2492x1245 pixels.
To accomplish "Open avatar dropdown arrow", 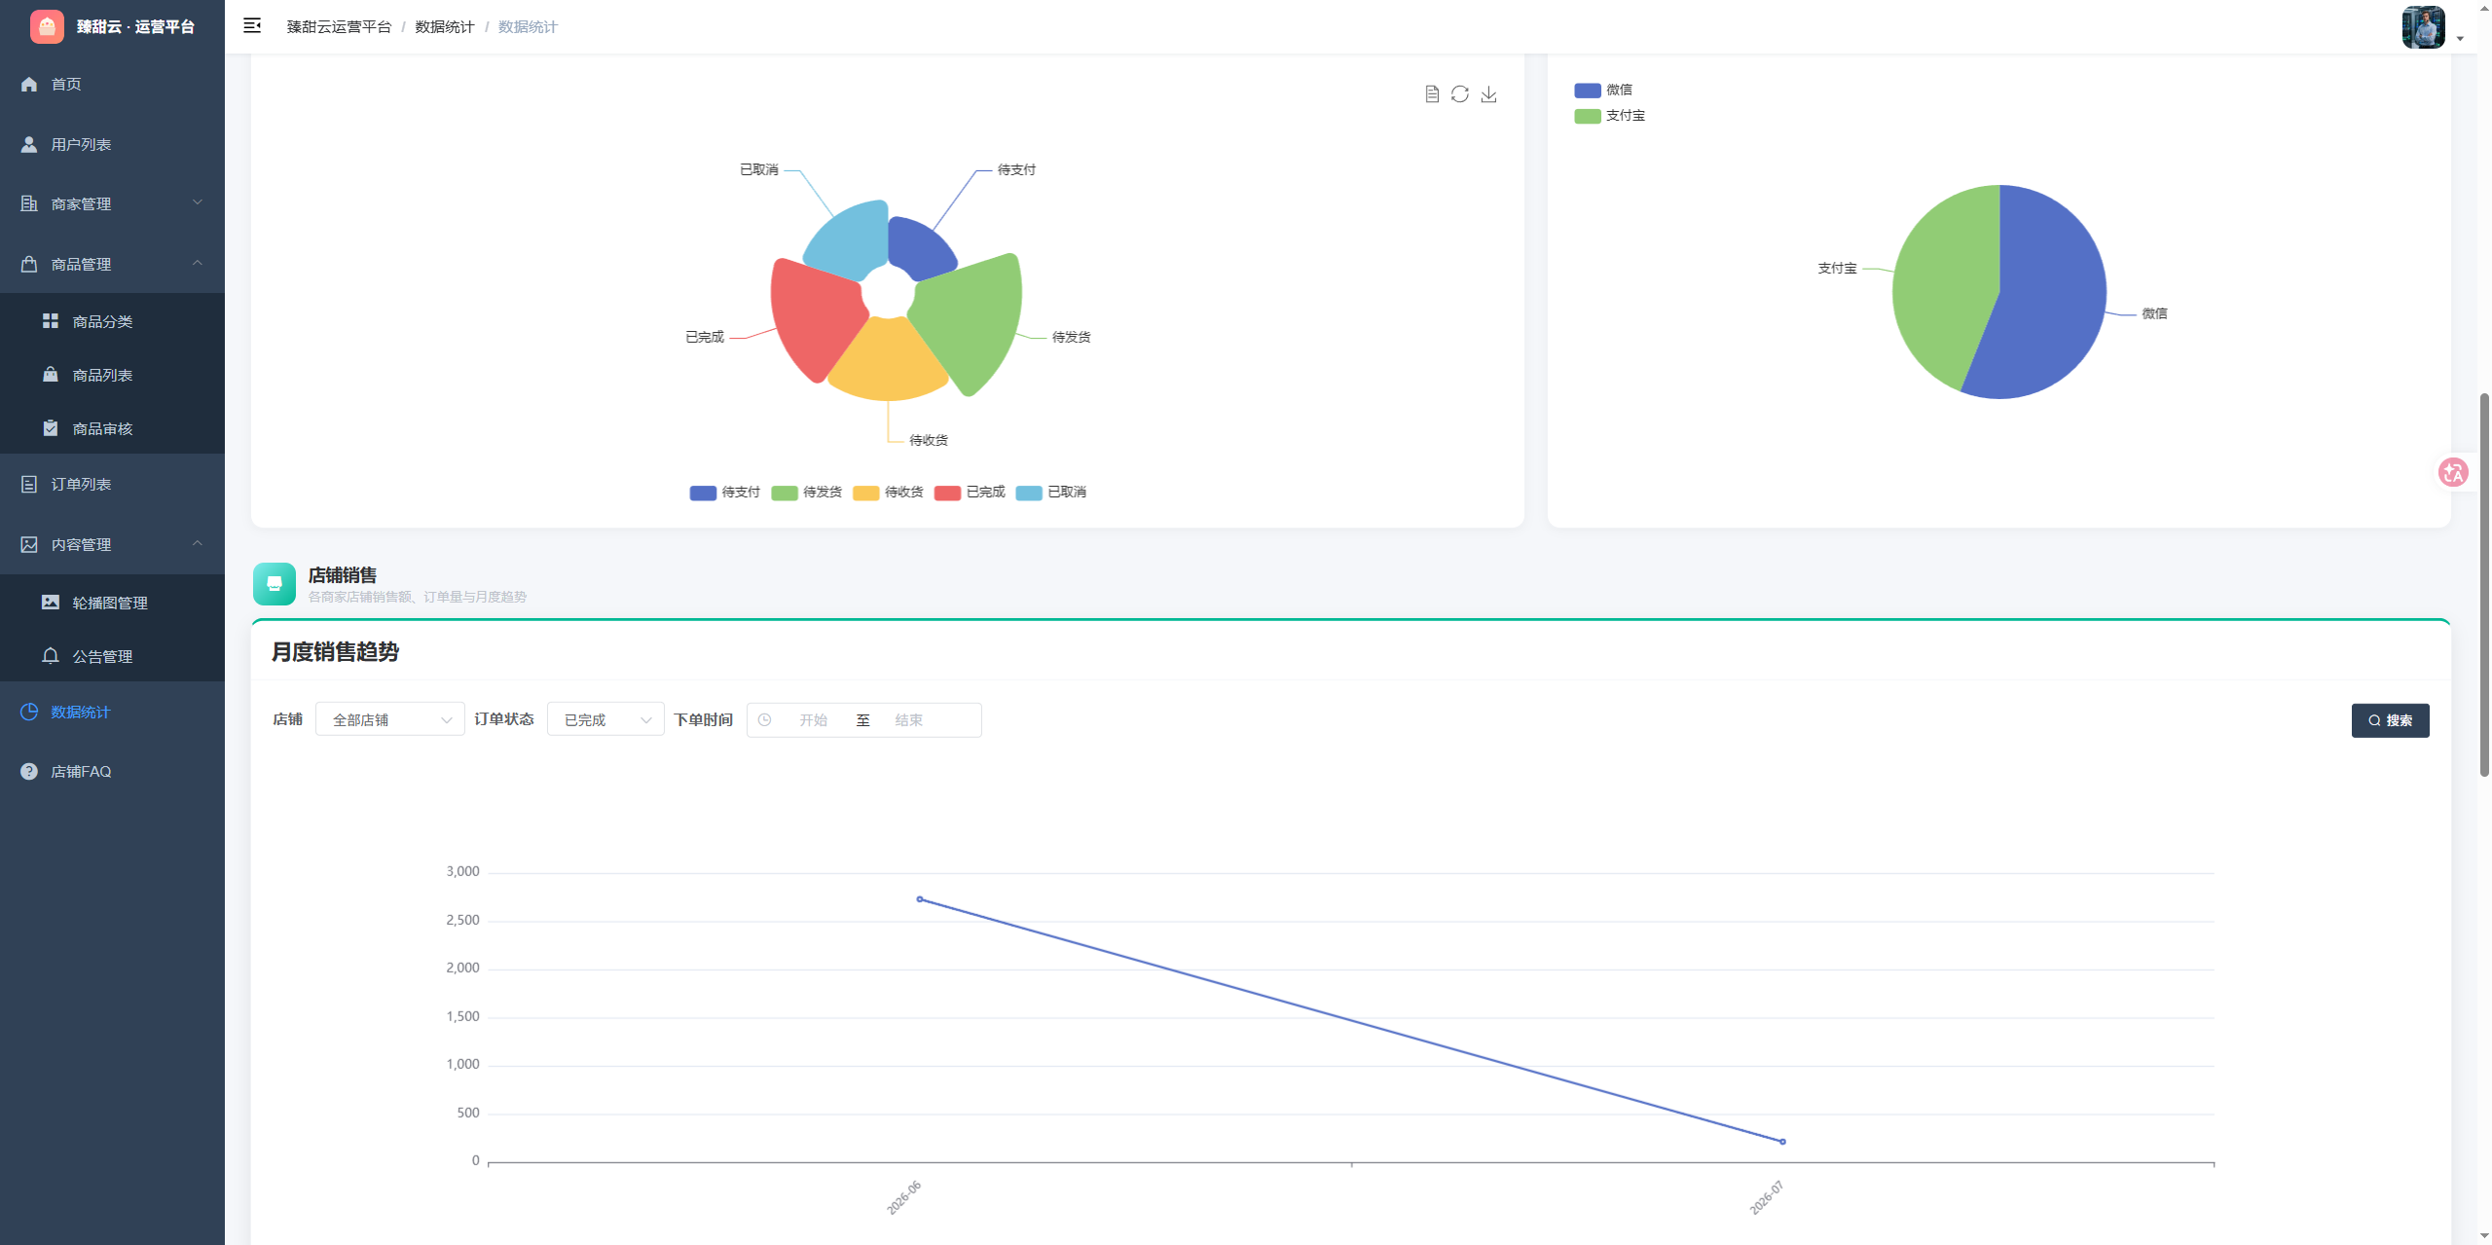I will (x=2461, y=39).
